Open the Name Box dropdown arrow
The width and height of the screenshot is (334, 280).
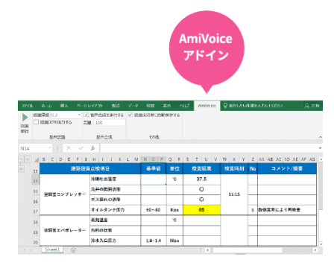coord(50,148)
